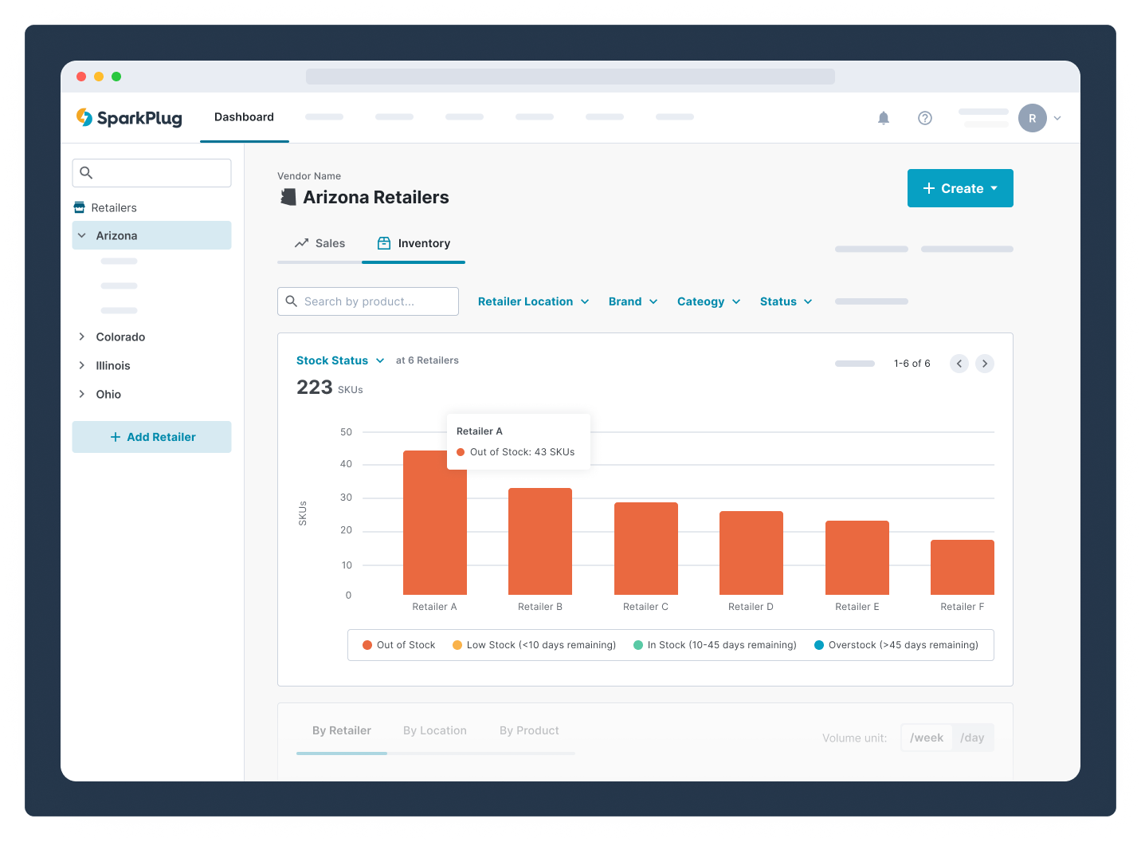Click the Volume unit label
Screen dimensions: 1141x842
[x=854, y=738]
